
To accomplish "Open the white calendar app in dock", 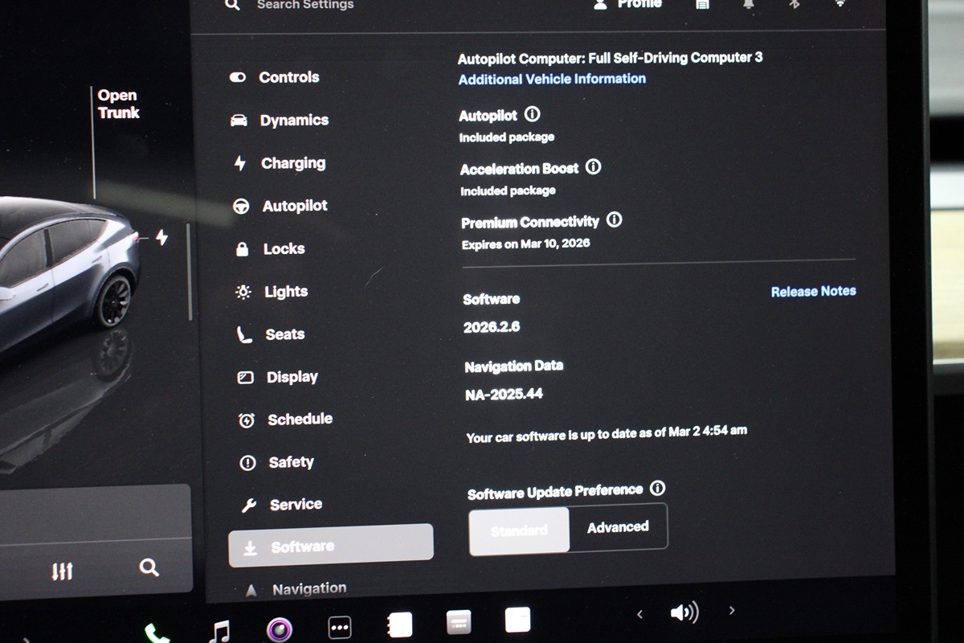I will [517, 620].
